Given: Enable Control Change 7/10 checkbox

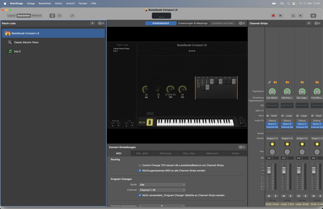Looking at the screenshot, I should coord(140,165).
